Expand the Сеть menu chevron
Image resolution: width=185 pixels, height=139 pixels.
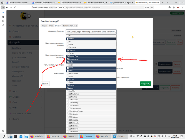pos(42,102)
